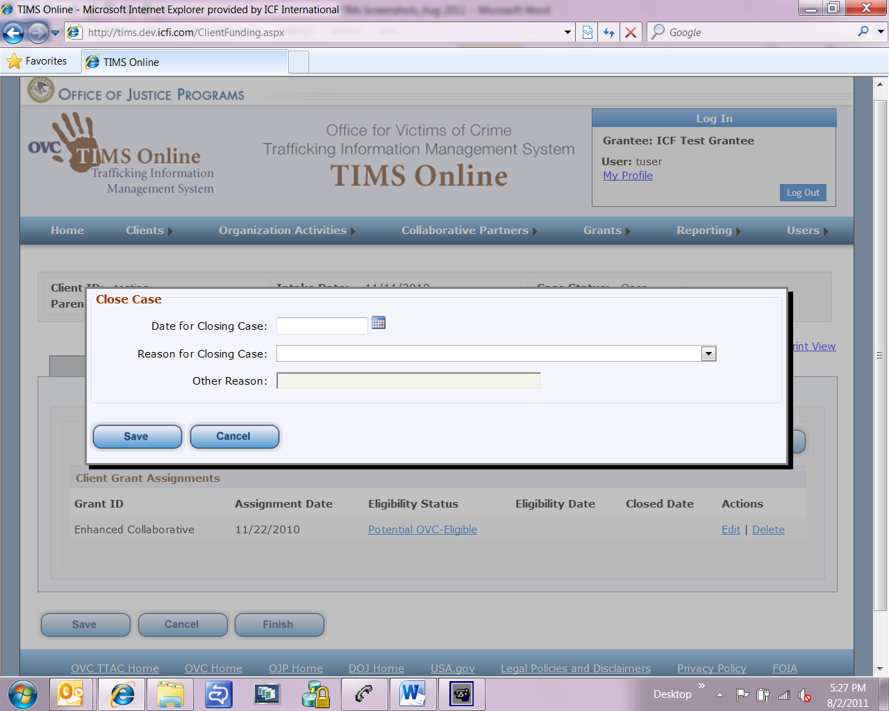Open Action Center flag icon in tray
Screen dimensions: 889x711
tap(742, 694)
